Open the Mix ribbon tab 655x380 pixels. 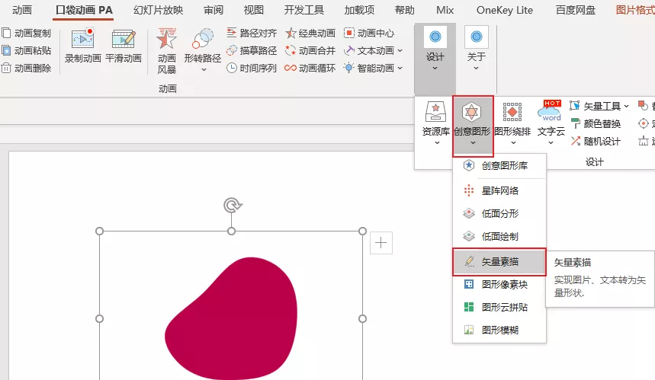pyautogui.click(x=445, y=10)
